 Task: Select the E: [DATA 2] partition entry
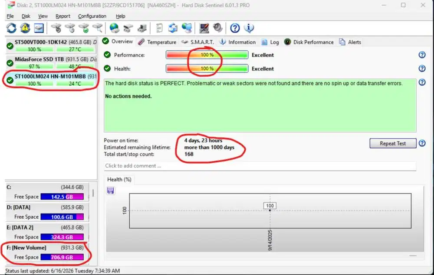[x=47, y=233]
